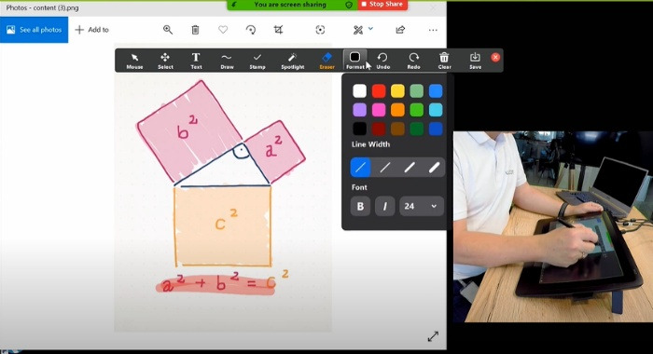653x354 pixels.
Task: Save the annotated image
Action: coord(475,61)
